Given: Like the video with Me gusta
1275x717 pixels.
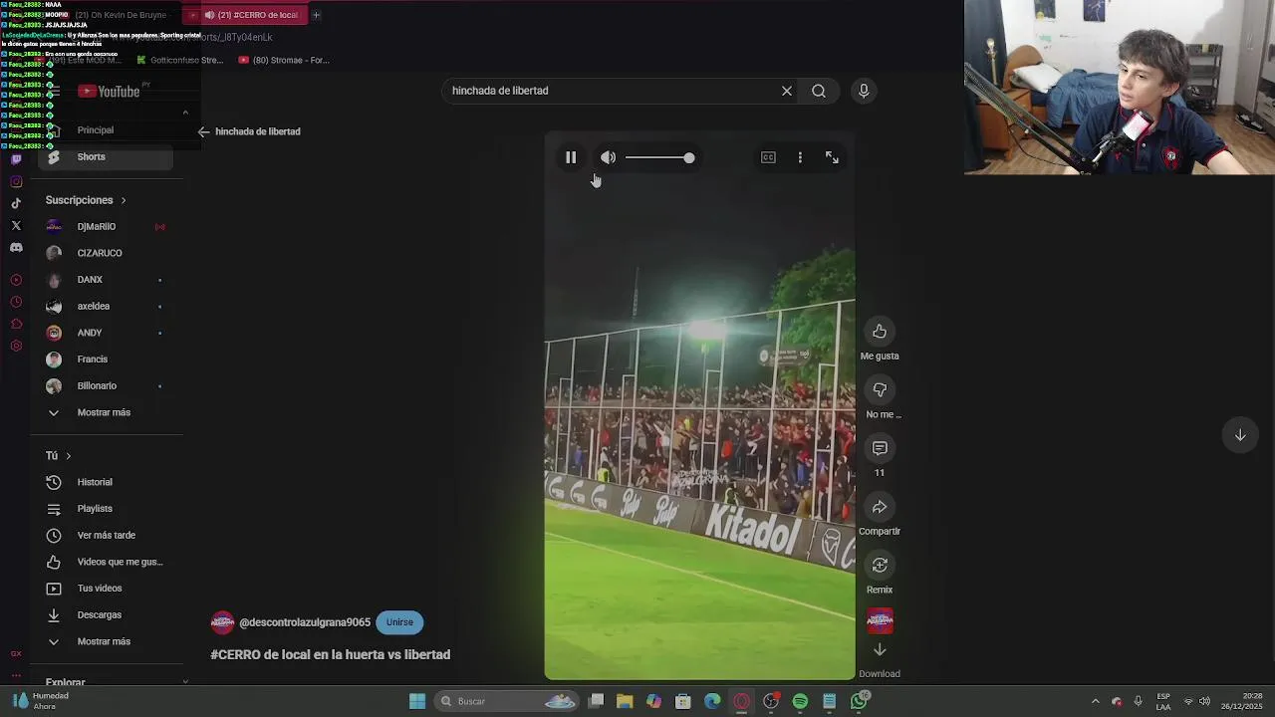Looking at the screenshot, I should pyautogui.click(x=880, y=332).
